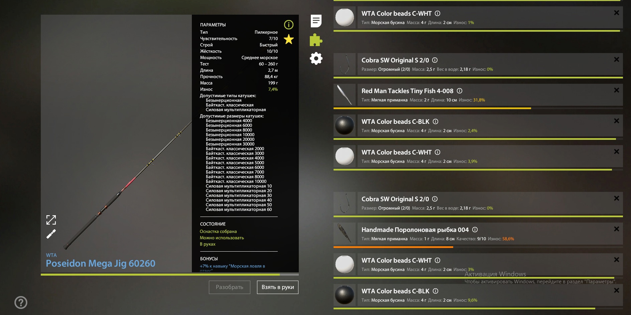
Task: Click the Тест 60 – 260 г value
Action: click(x=268, y=64)
